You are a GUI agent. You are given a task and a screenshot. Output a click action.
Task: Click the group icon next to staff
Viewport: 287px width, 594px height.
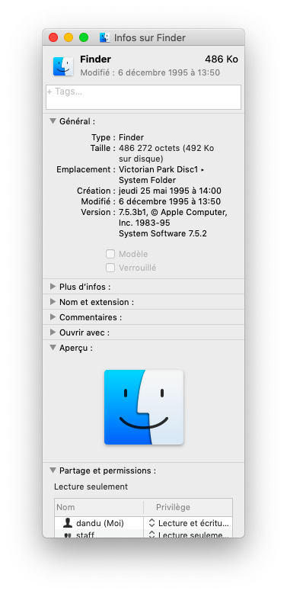(68, 535)
